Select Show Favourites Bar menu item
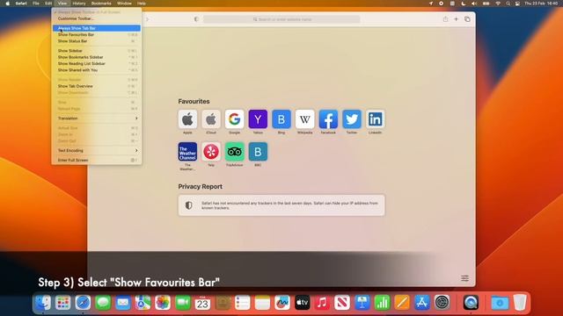Image resolution: width=563 pixels, height=316 pixels. pos(97,35)
